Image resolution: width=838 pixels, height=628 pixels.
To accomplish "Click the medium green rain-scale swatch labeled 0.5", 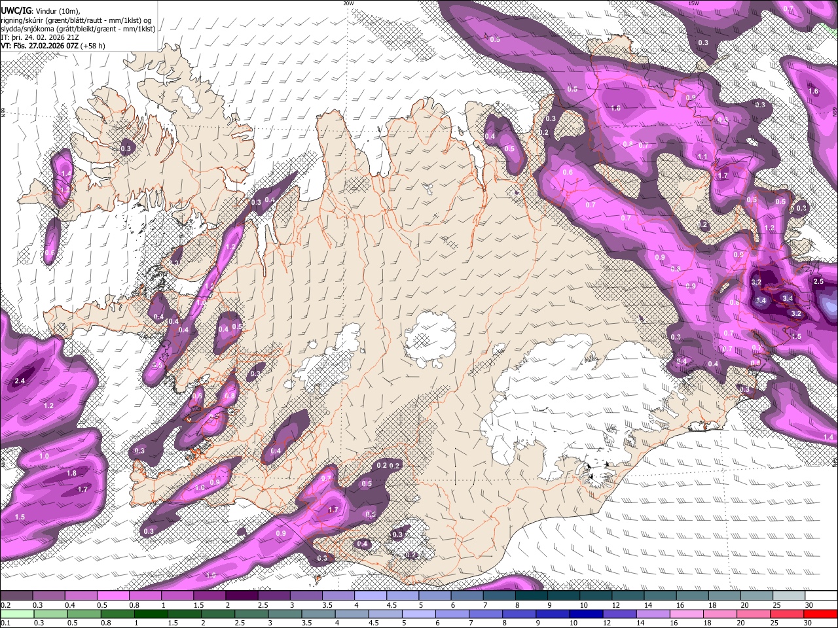I will click(x=84, y=614).
